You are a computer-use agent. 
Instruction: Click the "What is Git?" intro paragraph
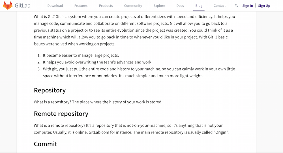click(134, 30)
